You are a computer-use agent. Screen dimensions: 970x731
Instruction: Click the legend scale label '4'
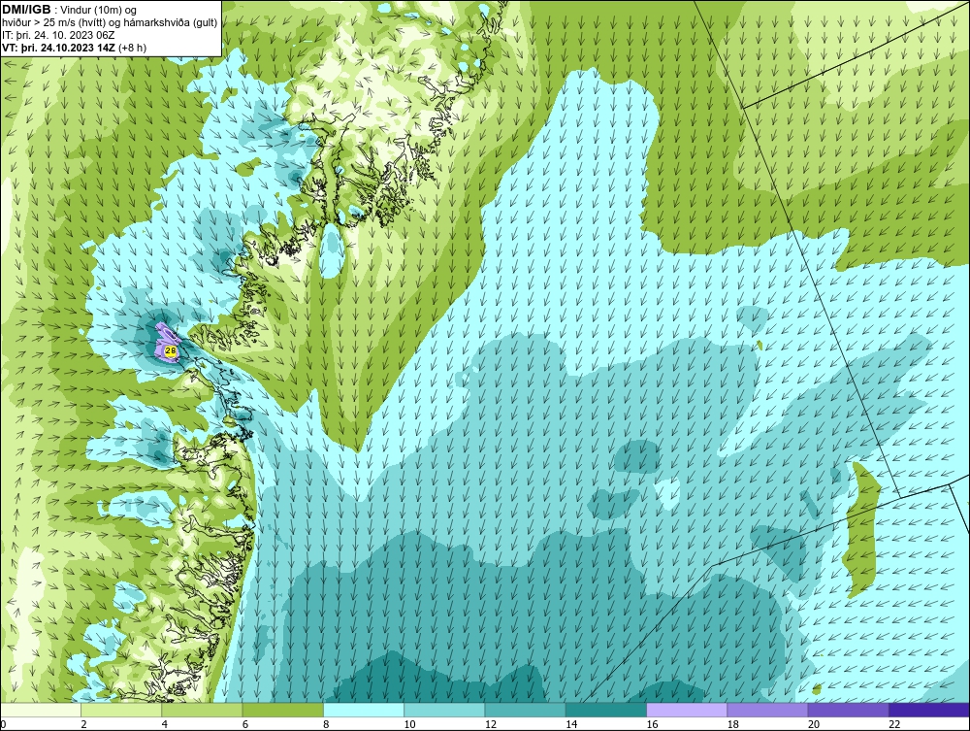[x=165, y=724]
